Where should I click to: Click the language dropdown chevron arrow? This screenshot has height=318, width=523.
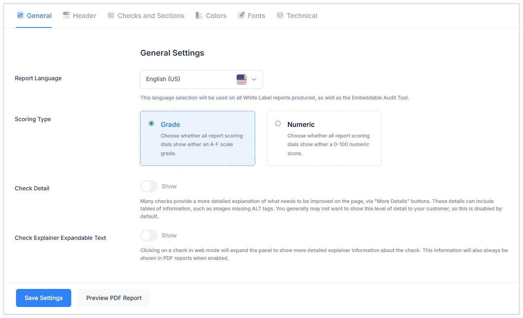click(x=254, y=79)
